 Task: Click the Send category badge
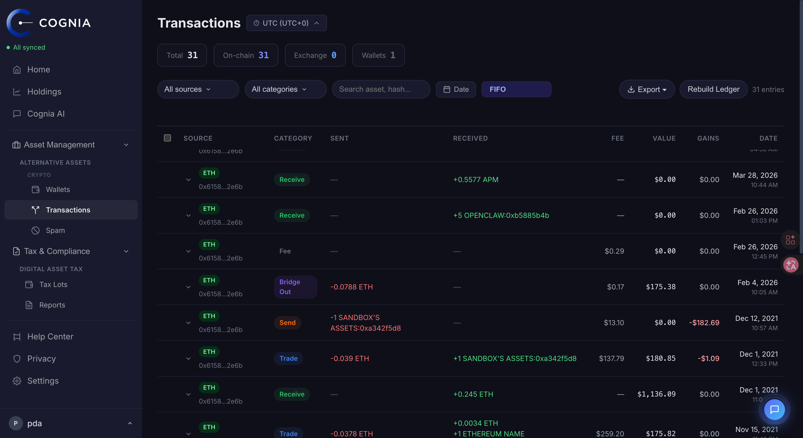(287, 323)
